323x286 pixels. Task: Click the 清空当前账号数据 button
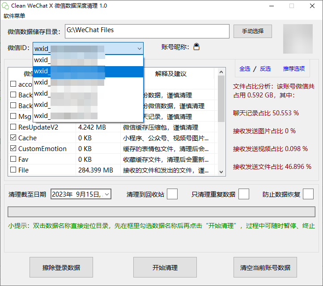[265, 267]
